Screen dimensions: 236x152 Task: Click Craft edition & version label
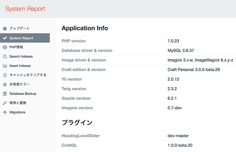tap(84, 70)
